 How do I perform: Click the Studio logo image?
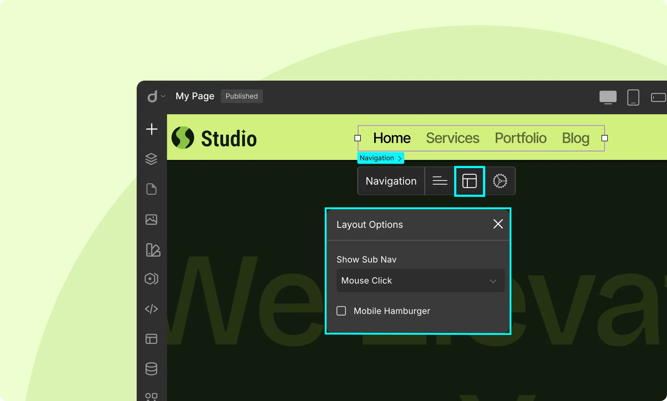pyautogui.click(x=214, y=138)
